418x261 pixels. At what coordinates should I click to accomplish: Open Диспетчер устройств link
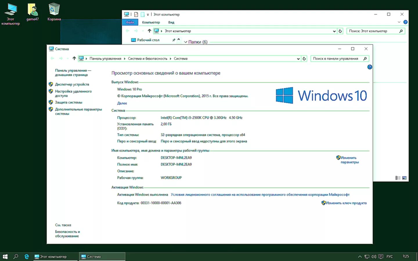72,84
